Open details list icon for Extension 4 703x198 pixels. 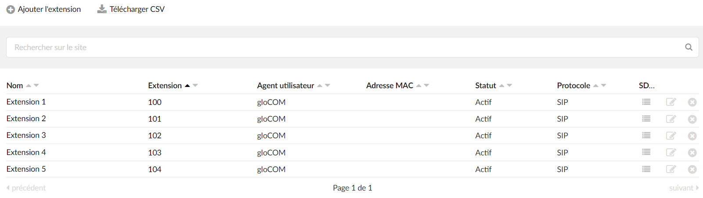[x=646, y=152]
